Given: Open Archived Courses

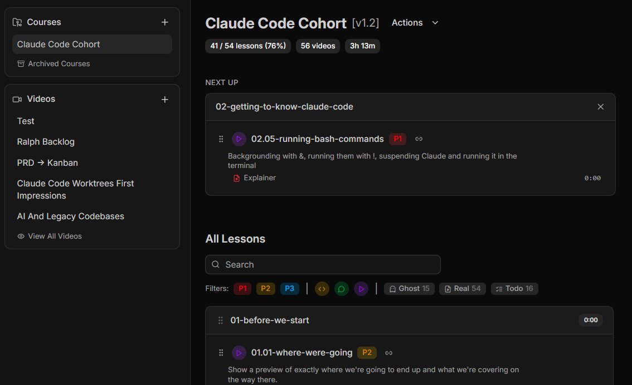Looking at the screenshot, I should tap(54, 63).
